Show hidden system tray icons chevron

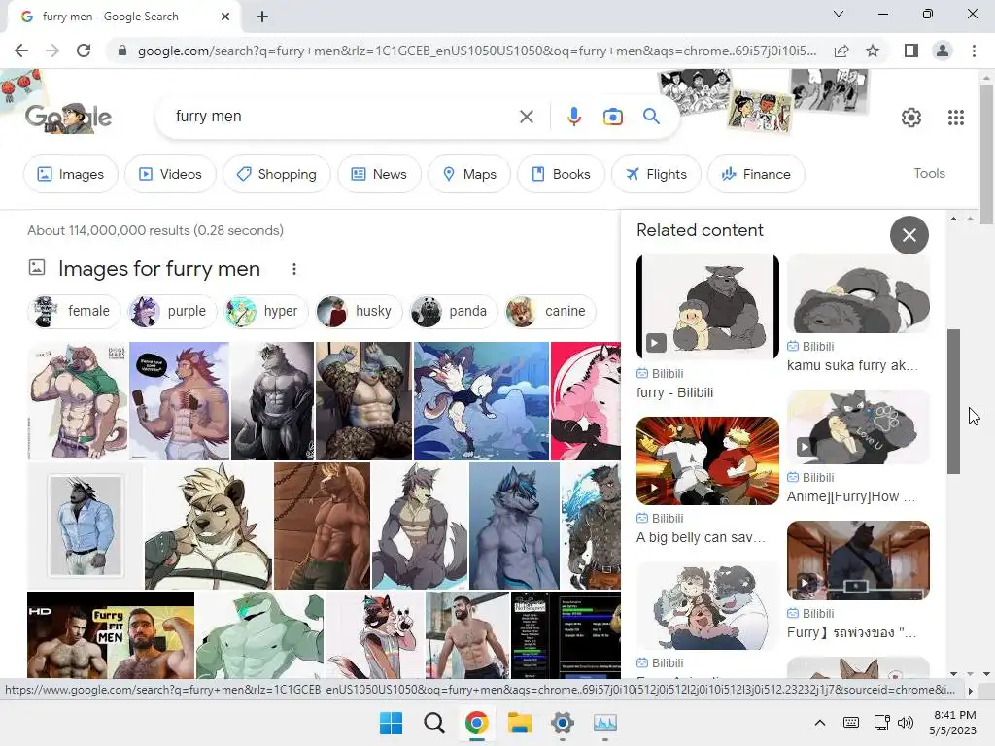(820, 723)
